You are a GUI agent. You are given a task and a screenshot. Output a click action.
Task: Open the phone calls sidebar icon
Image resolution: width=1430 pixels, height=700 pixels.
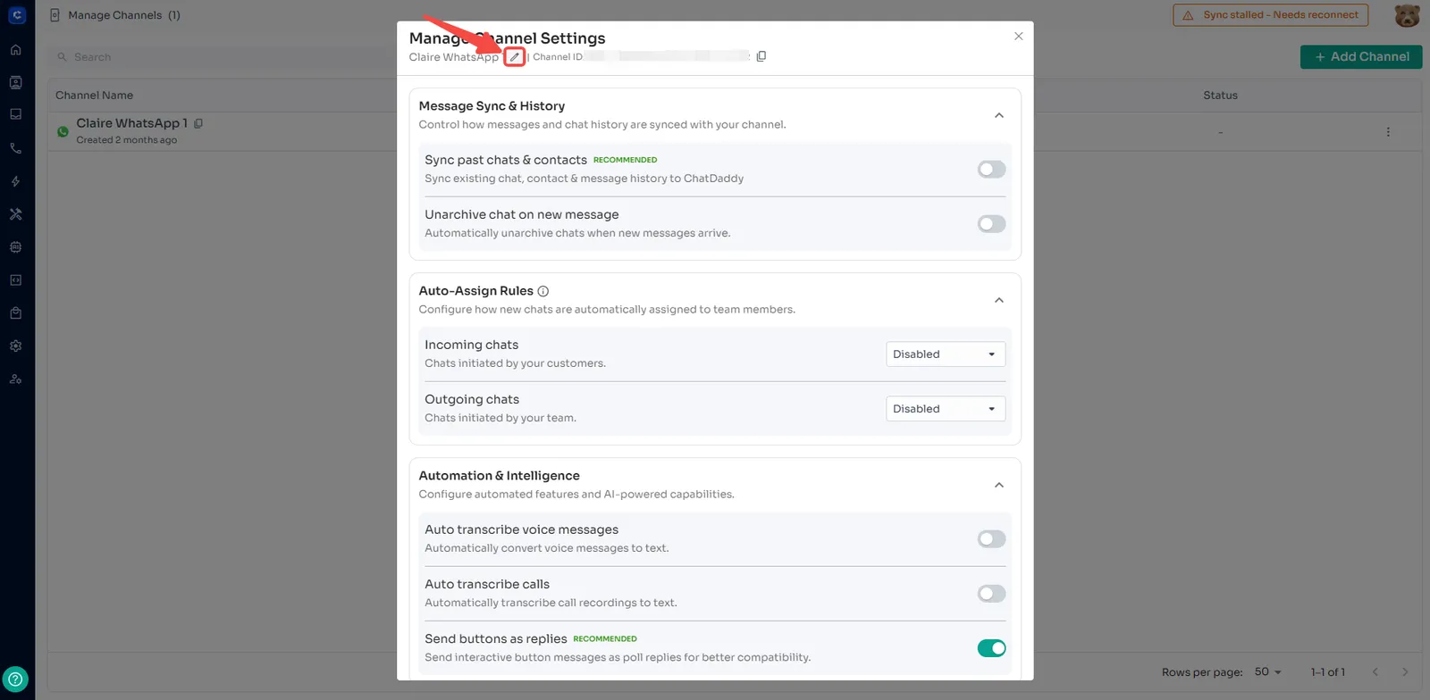(16, 148)
